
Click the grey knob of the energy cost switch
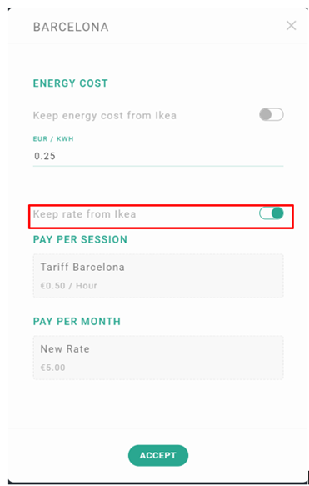pyautogui.click(x=266, y=115)
